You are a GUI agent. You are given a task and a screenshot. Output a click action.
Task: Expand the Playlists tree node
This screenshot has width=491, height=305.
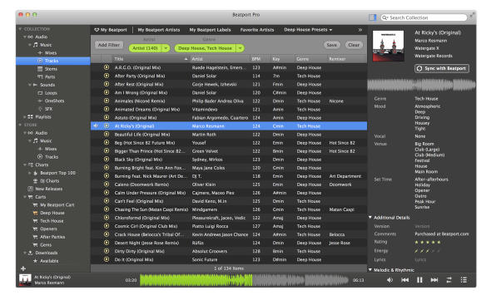pos(25,116)
